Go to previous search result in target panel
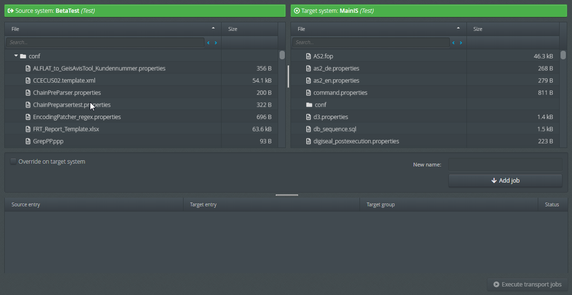The height and width of the screenshot is (295, 572). tap(454, 43)
